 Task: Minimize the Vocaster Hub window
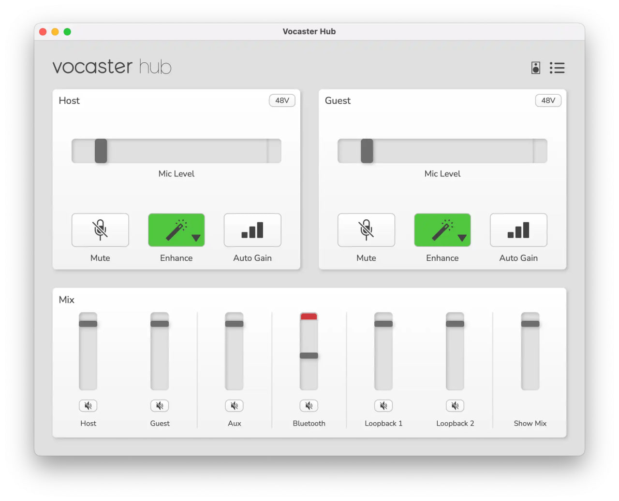point(55,32)
